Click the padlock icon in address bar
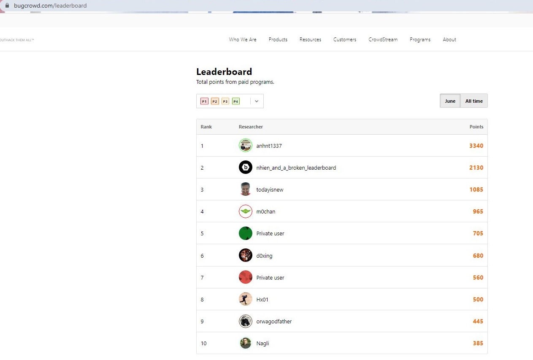The width and height of the screenshot is (533, 360). tap(7, 5)
